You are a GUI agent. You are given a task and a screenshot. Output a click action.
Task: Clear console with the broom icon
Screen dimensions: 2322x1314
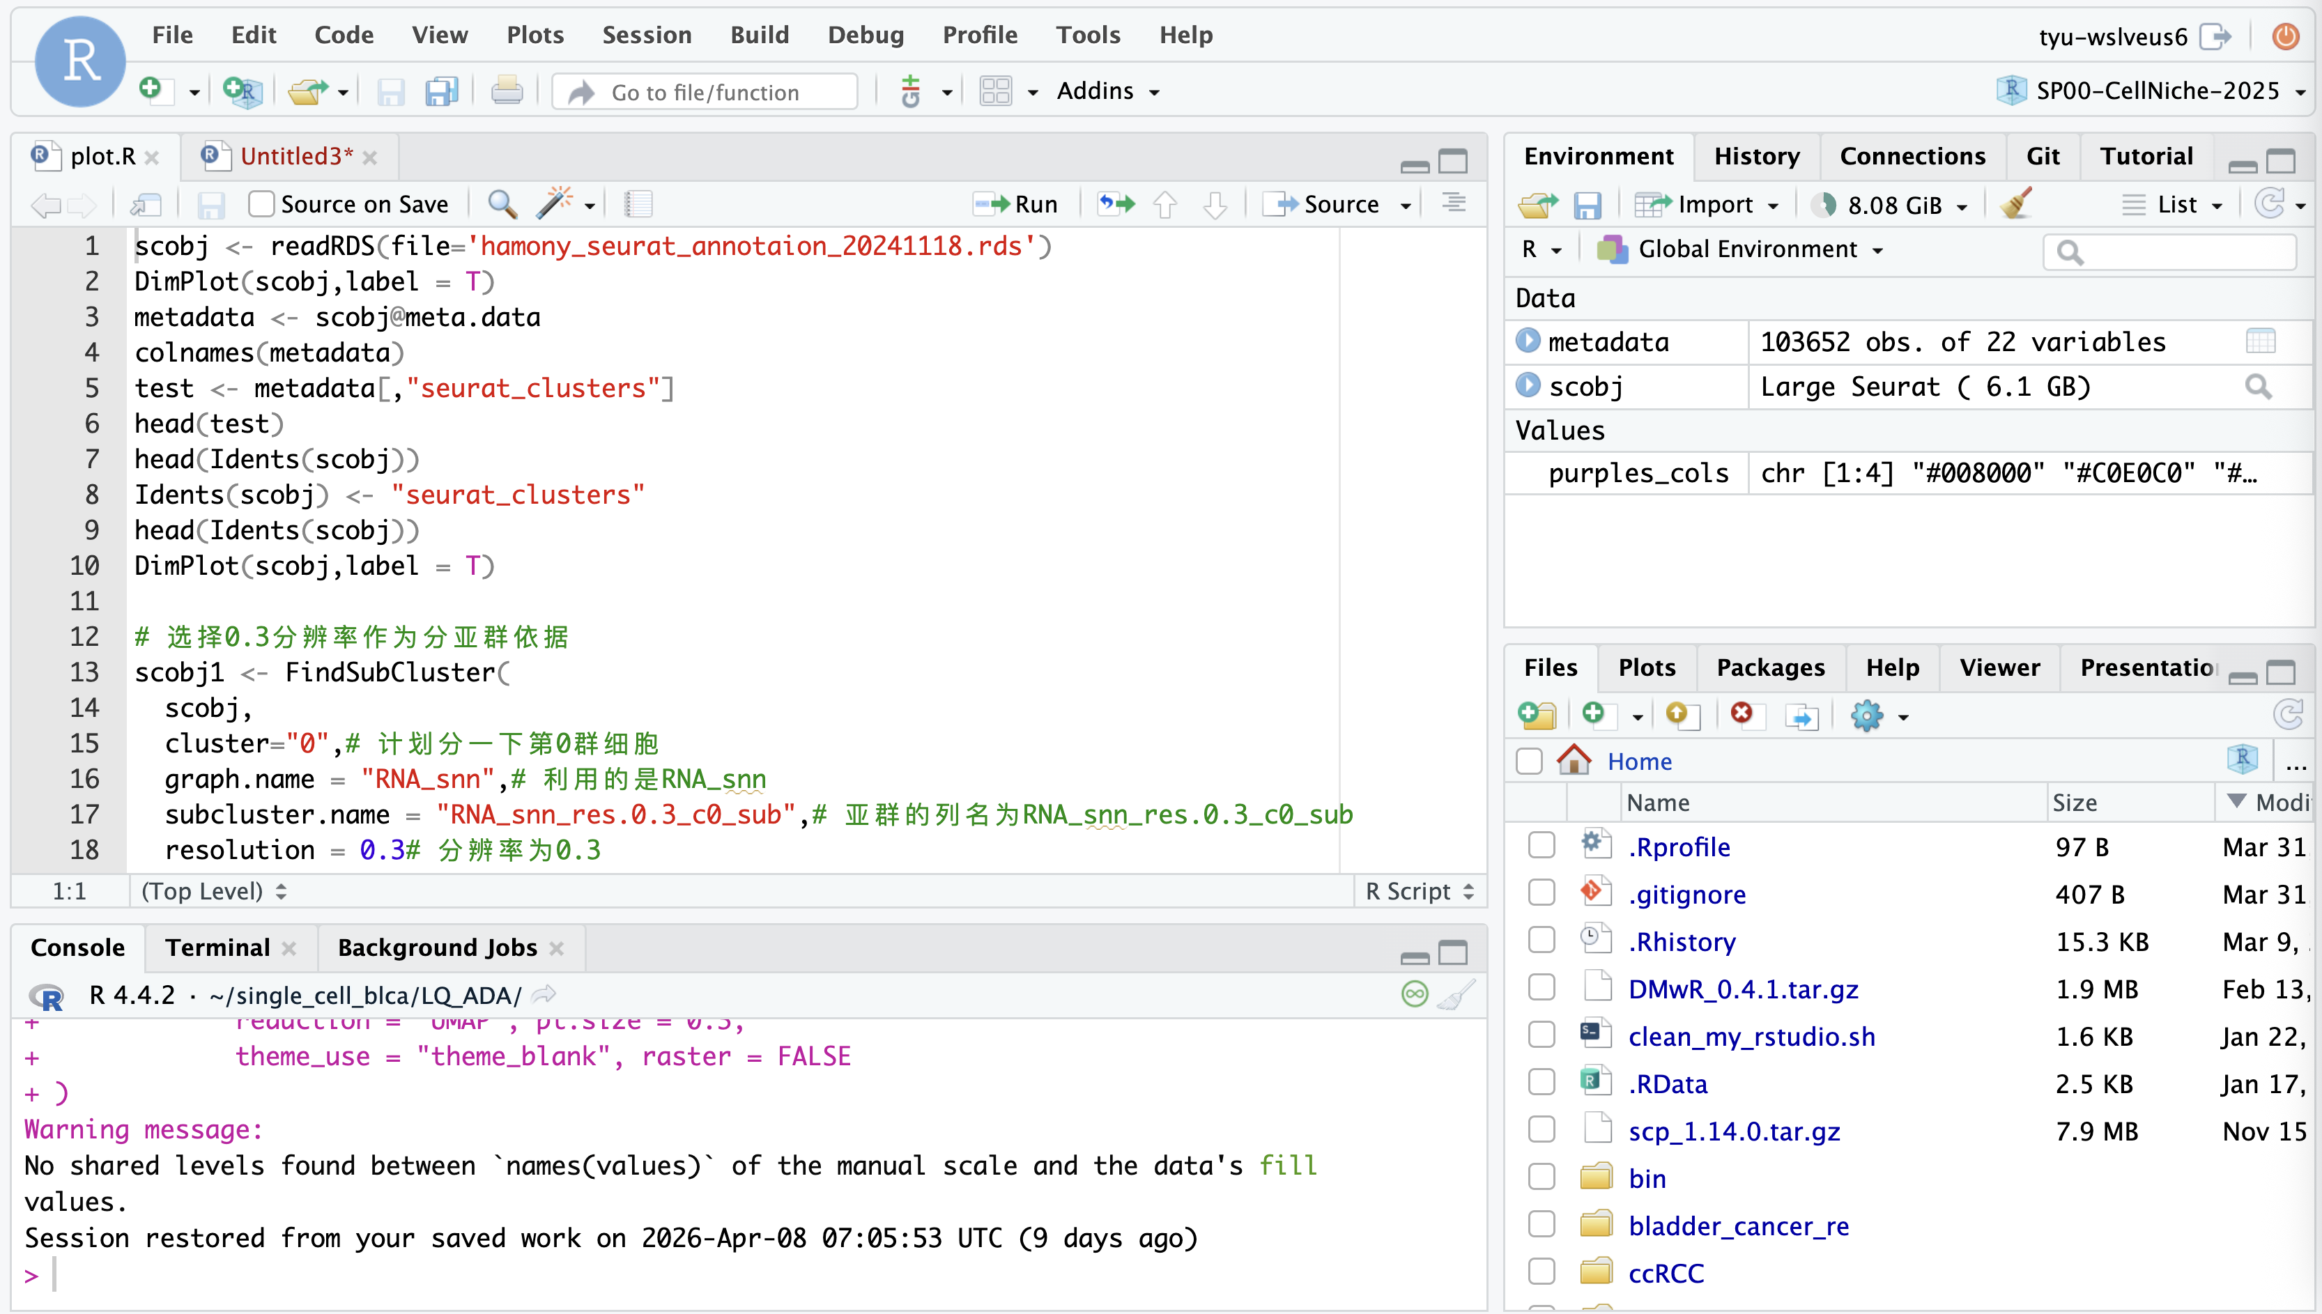coord(1456,994)
